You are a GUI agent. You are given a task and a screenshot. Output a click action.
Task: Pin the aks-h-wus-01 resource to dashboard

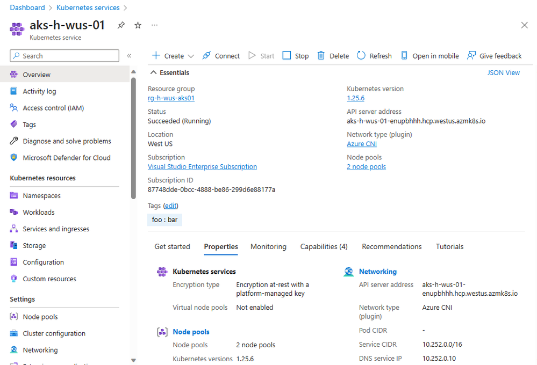click(121, 25)
